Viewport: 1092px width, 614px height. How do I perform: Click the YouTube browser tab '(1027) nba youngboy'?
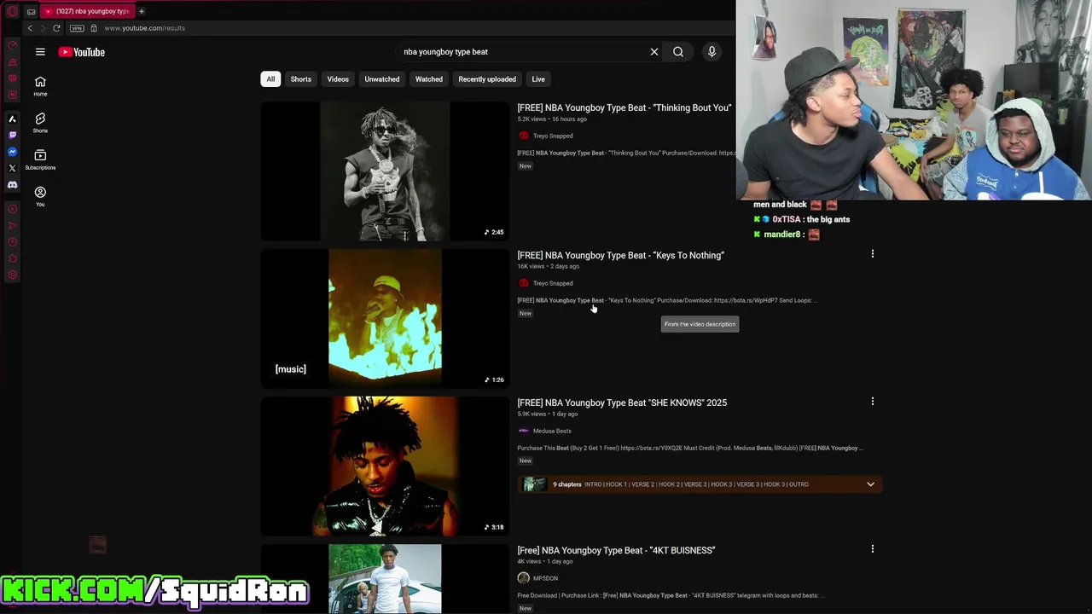(x=88, y=11)
